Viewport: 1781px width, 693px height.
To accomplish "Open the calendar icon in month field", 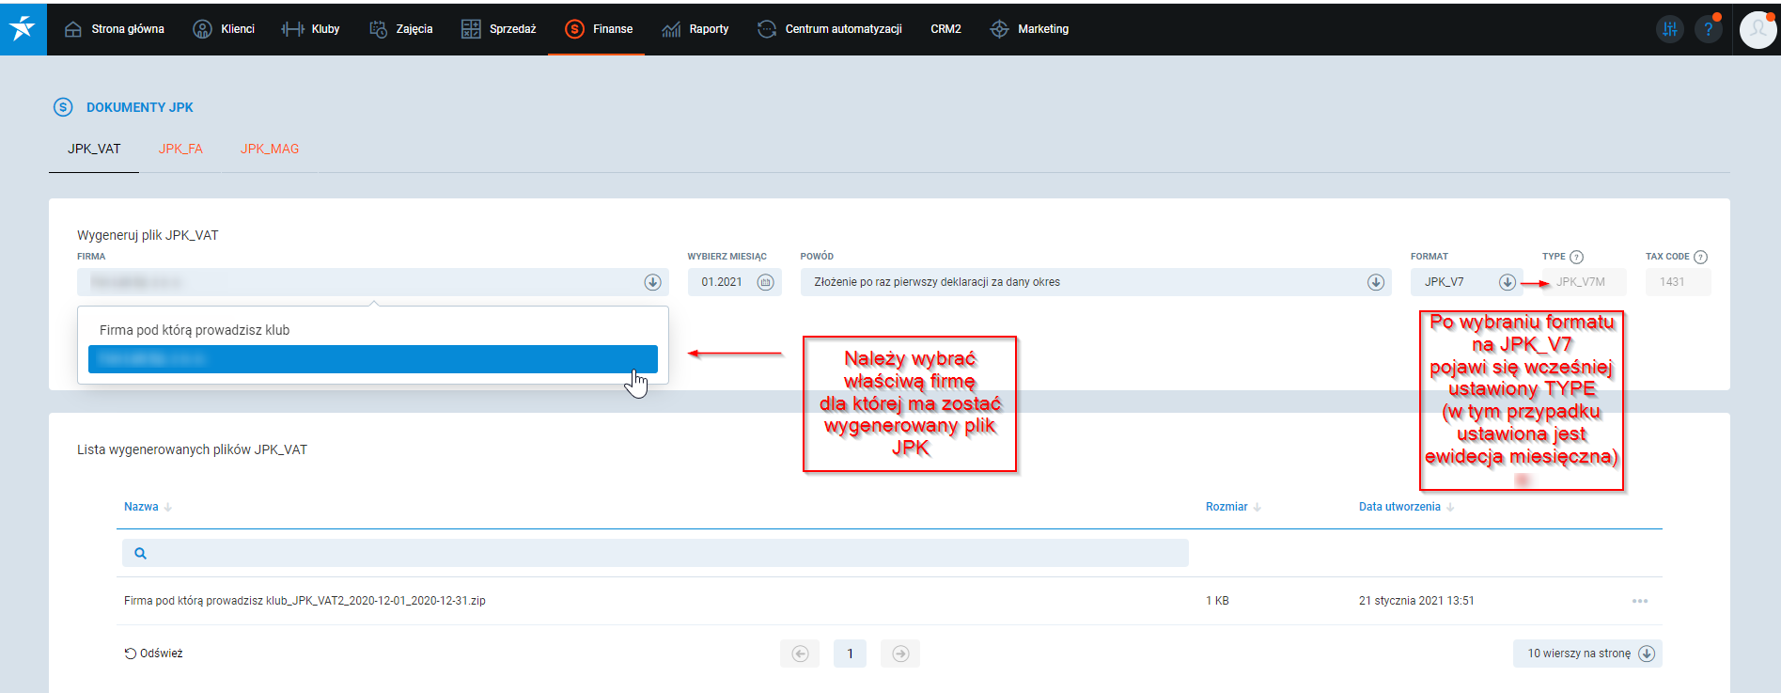I will tap(765, 282).
